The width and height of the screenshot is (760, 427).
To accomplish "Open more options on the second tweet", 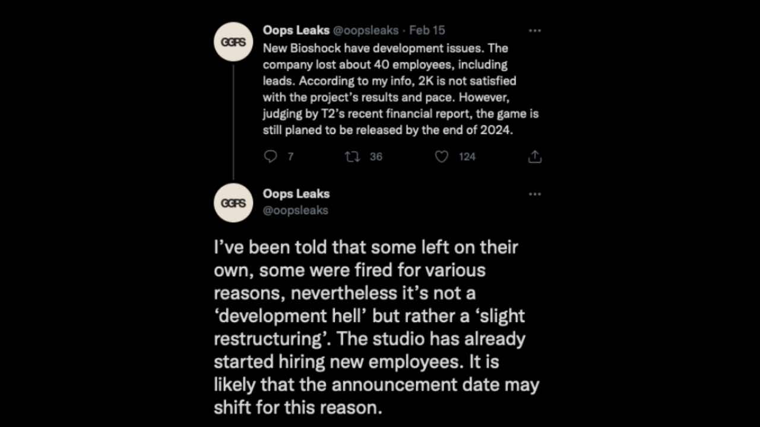I will point(534,194).
